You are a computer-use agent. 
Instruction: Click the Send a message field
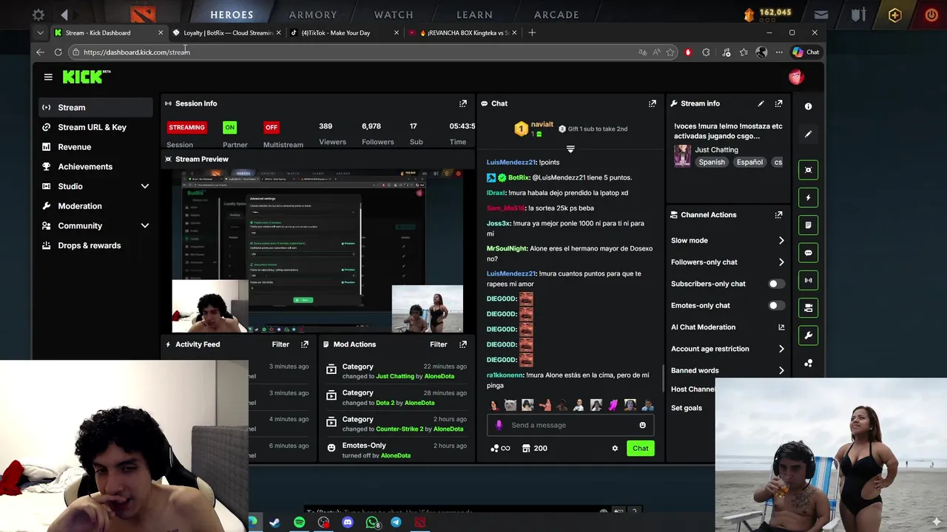[x=570, y=425]
